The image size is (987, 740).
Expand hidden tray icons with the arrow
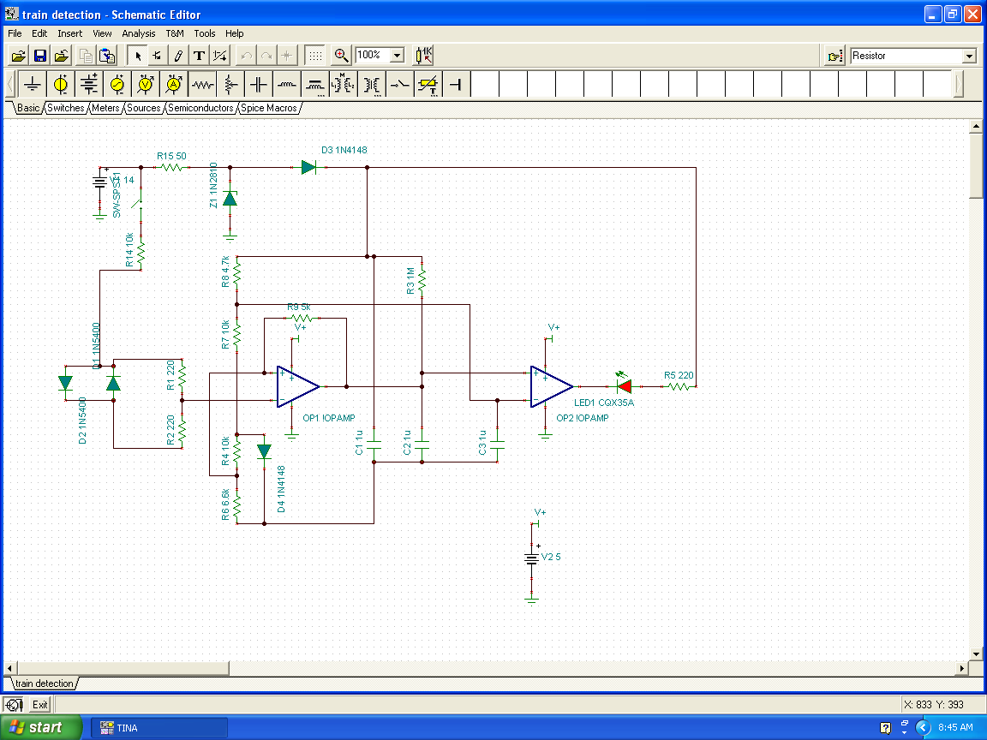pos(923,728)
